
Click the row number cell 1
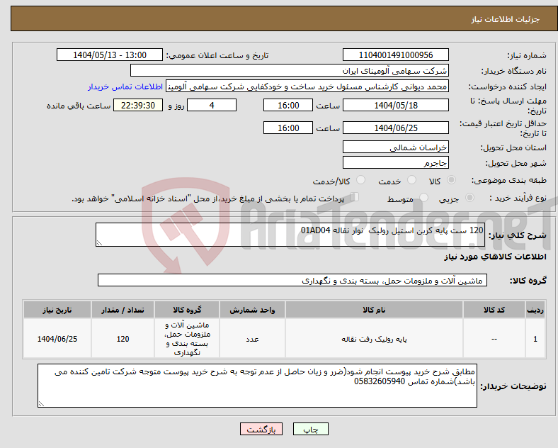[x=535, y=339]
